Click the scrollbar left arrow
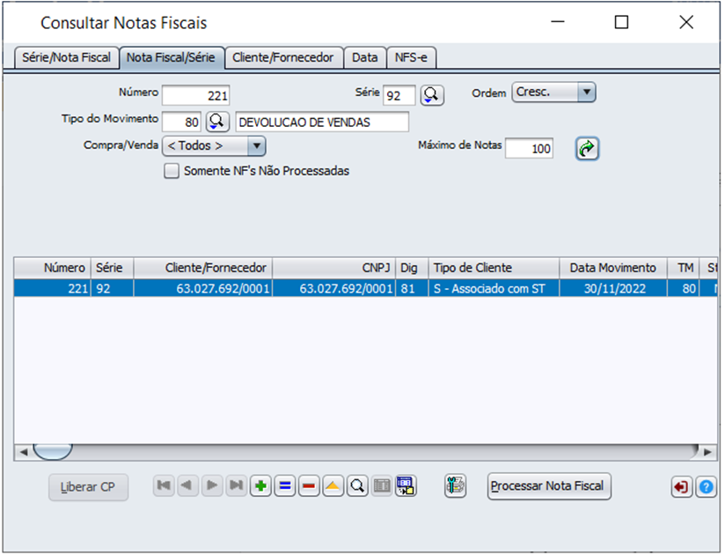725x555 pixels. 23,452
